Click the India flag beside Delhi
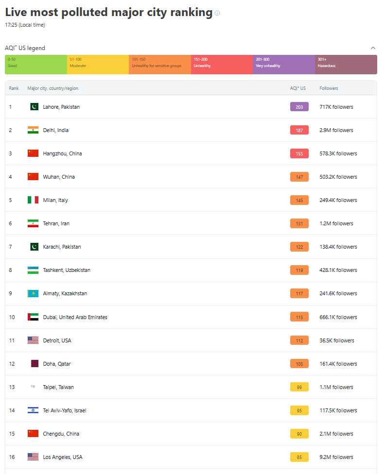Screen dimensions: 385x474 [x=33, y=130]
